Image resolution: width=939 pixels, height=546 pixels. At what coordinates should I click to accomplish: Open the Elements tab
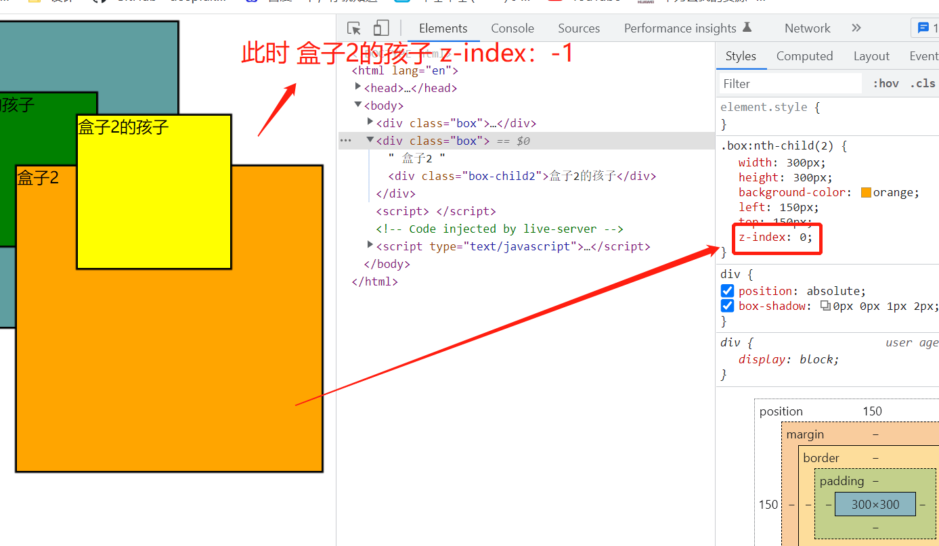pos(443,28)
